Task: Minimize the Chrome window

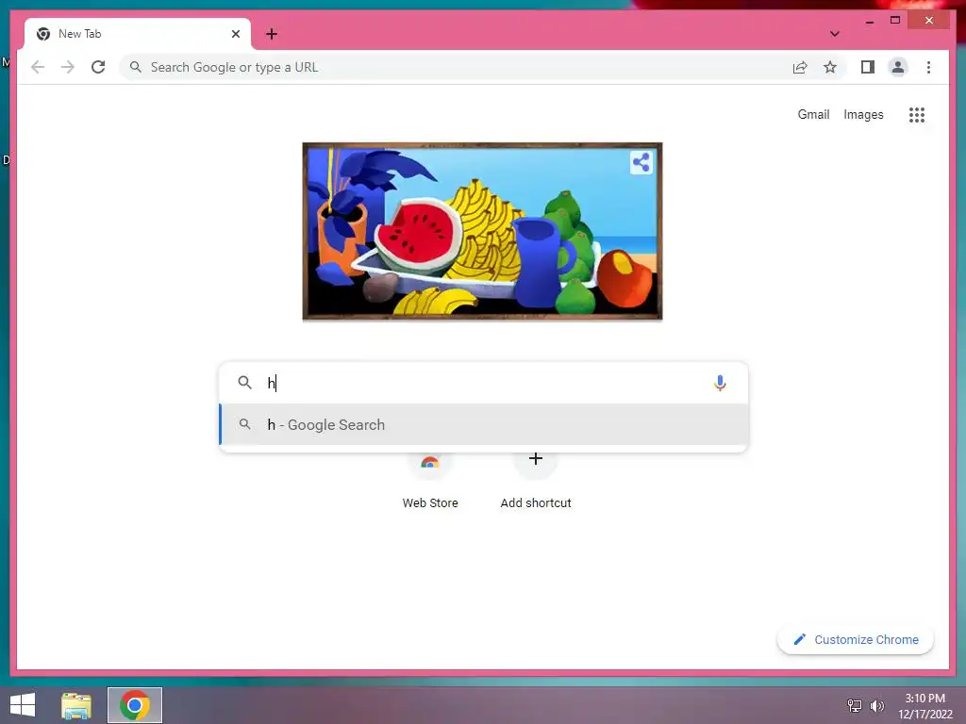Action: coord(869,22)
